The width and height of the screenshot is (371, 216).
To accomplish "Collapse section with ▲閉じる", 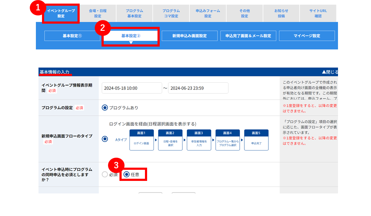I will pyautogui.click(x=330, y=72).
